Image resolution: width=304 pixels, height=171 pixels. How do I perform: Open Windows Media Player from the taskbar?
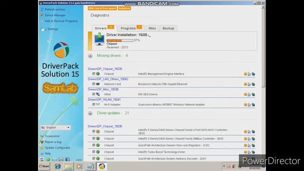tap(79, 166)
